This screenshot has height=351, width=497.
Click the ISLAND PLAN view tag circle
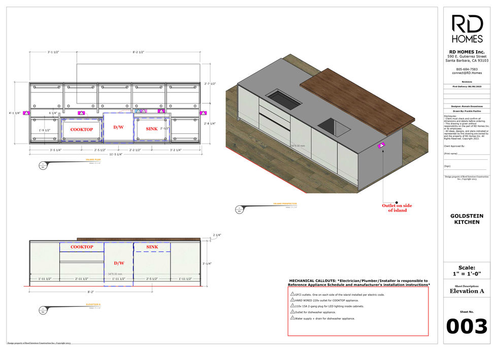[x=43, y=165]
